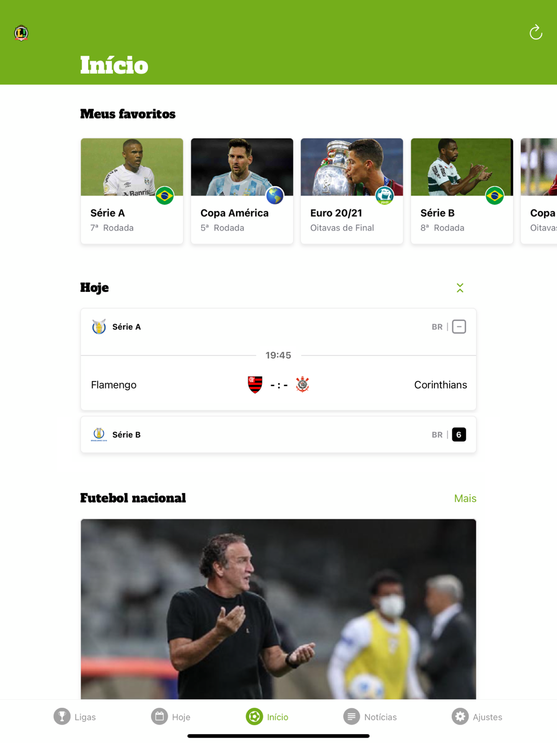This screenshot has height=743, width=557.
Task: Tap the Corinthians crest icon
Action: (x=302, y=384)
